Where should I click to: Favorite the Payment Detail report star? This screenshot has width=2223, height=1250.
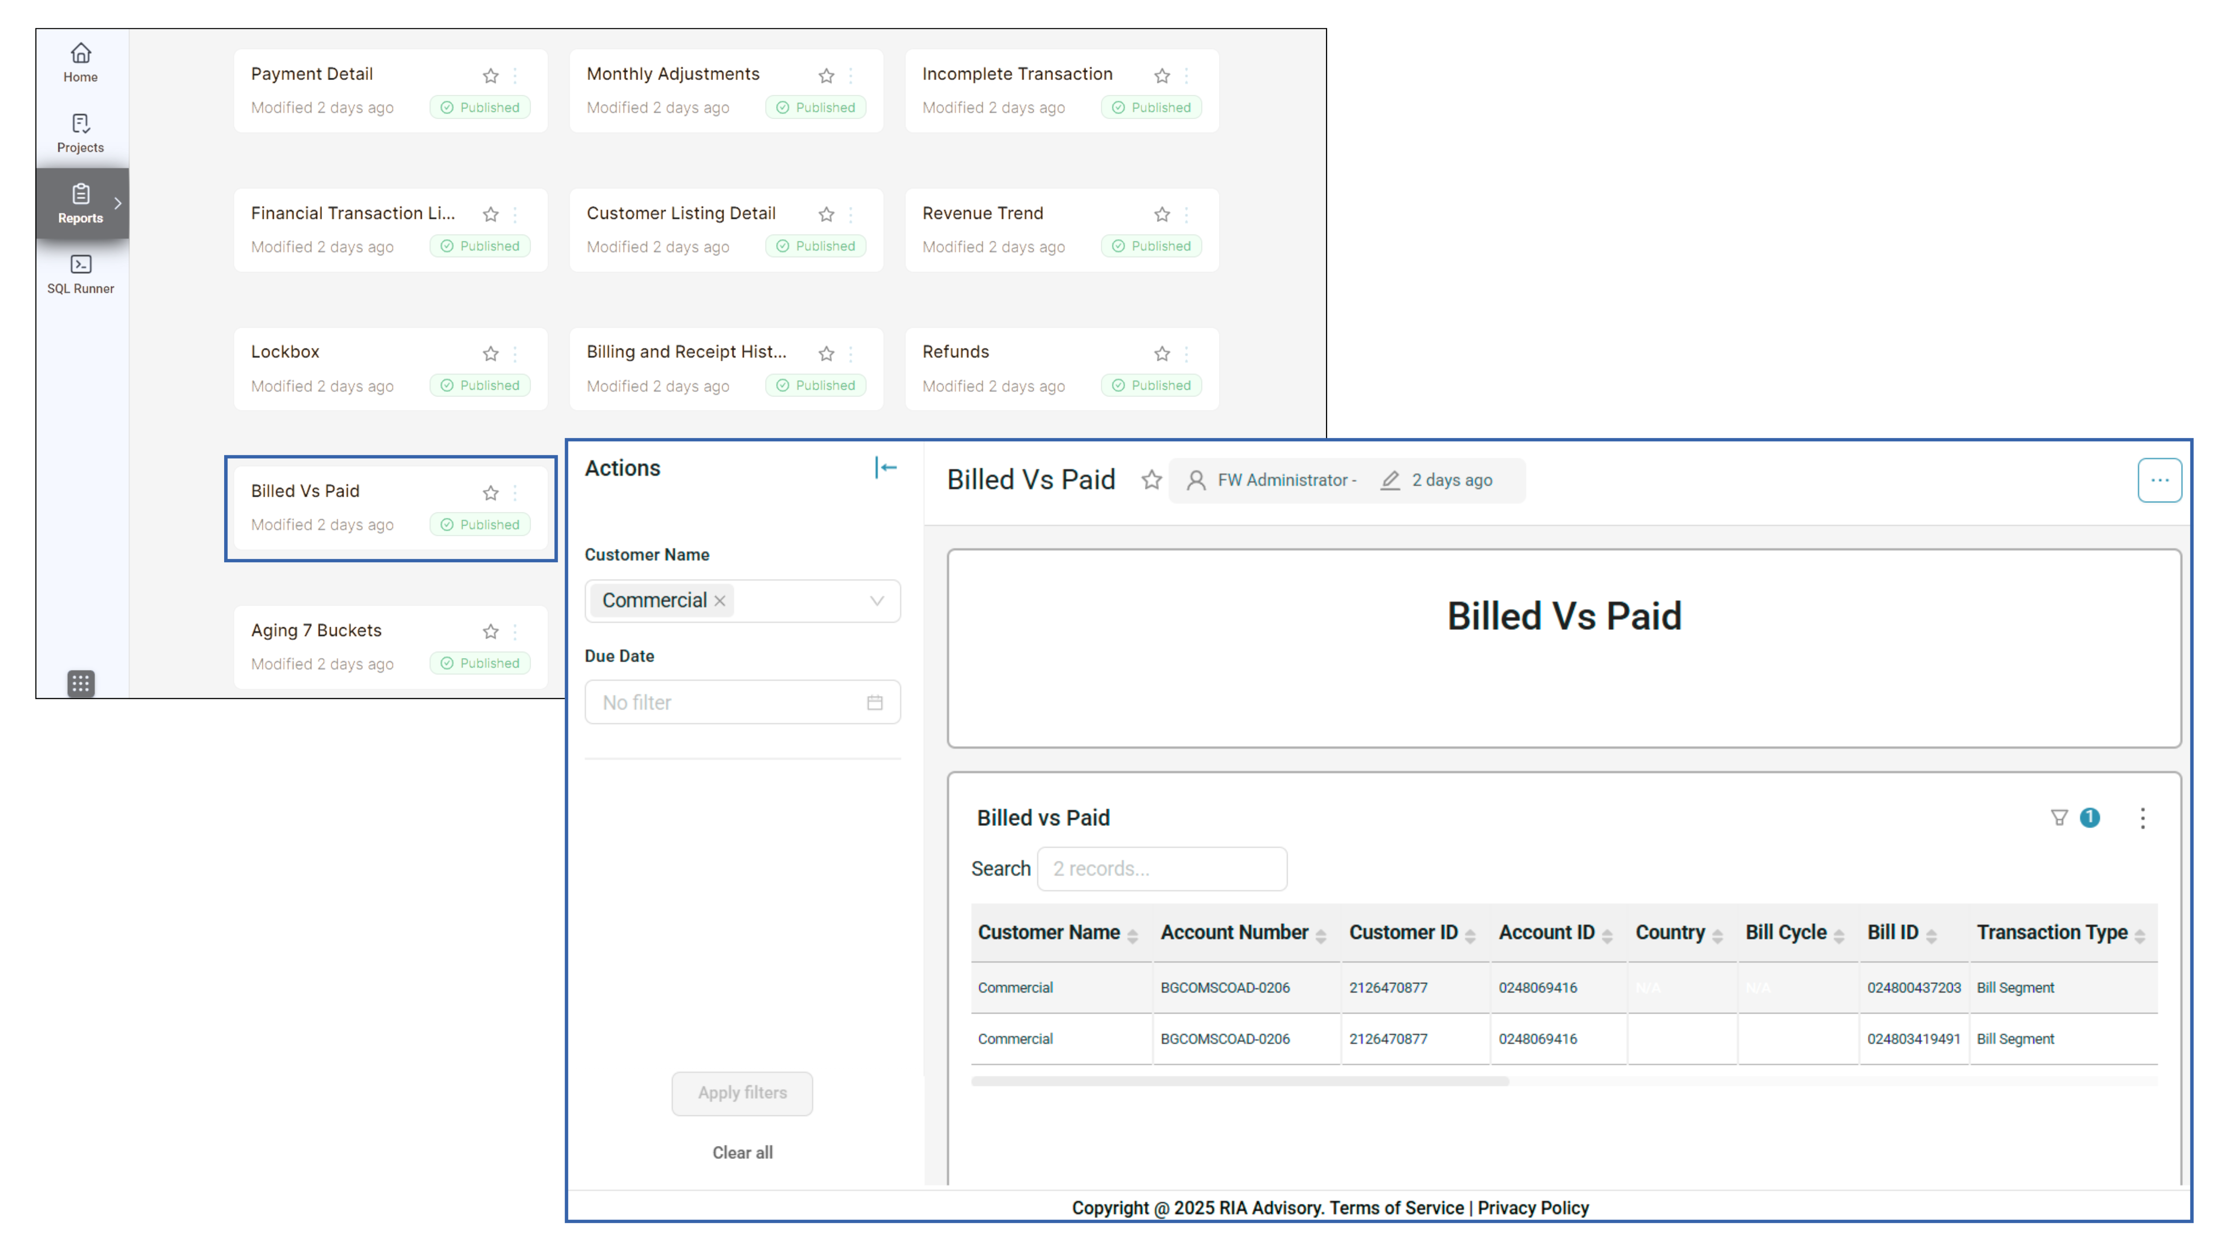(490, 76)
